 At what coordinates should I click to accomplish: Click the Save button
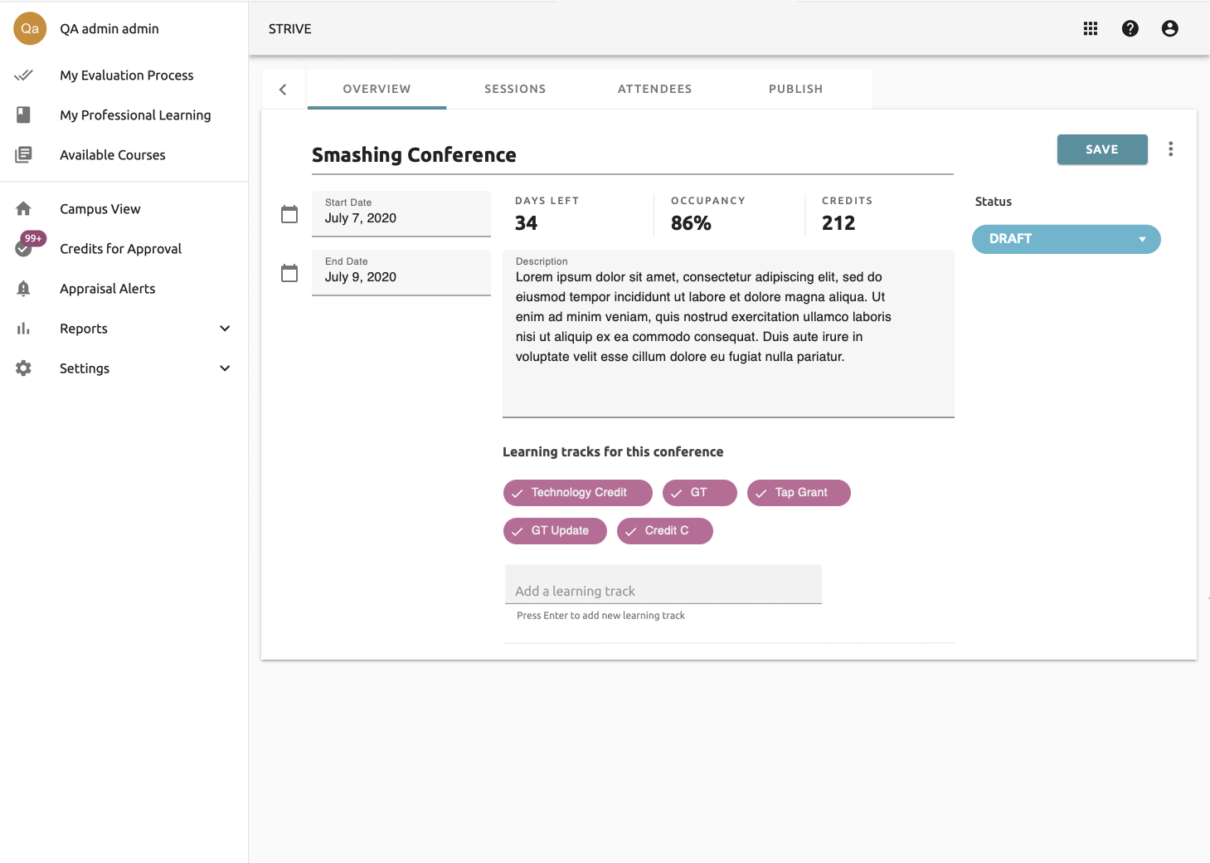pos(1101,149)
